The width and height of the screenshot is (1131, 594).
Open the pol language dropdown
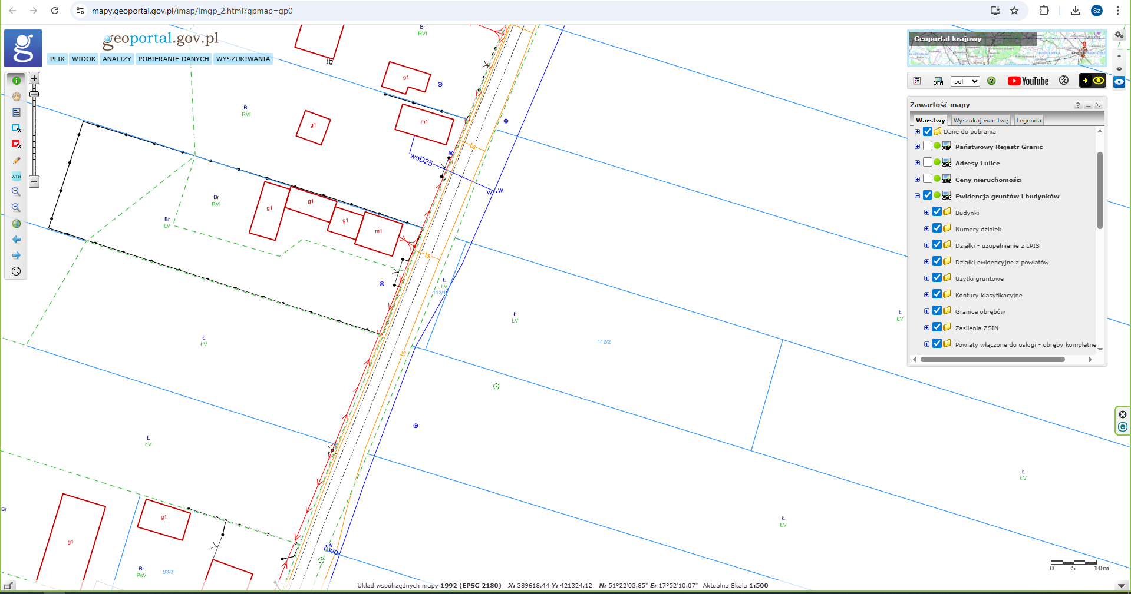[x=965, y=81]
